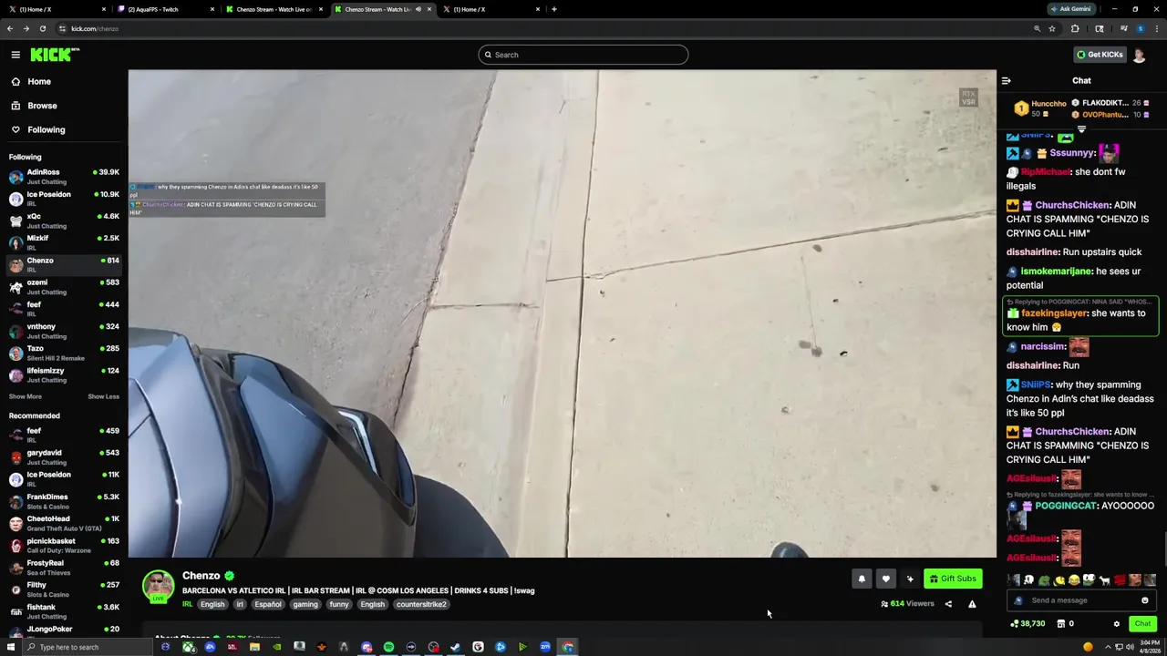Image resolution: width=1167 pixels, height=656 pixels.
Task: Click the Español tag
Action: [268, 604]
